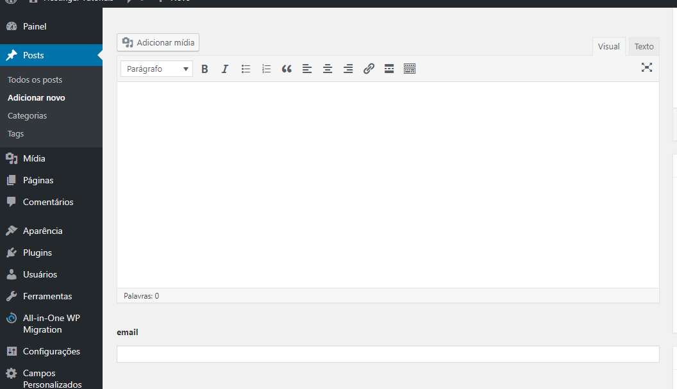677x389 pixels.
Task: Click inside the email input field
Action: pos(387,353)
